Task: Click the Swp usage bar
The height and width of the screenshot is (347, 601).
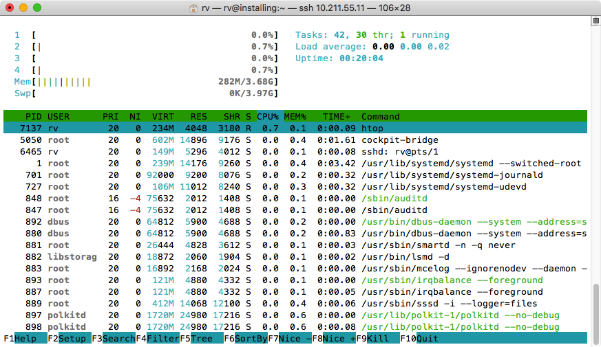Action: click(x=147, y=93)
